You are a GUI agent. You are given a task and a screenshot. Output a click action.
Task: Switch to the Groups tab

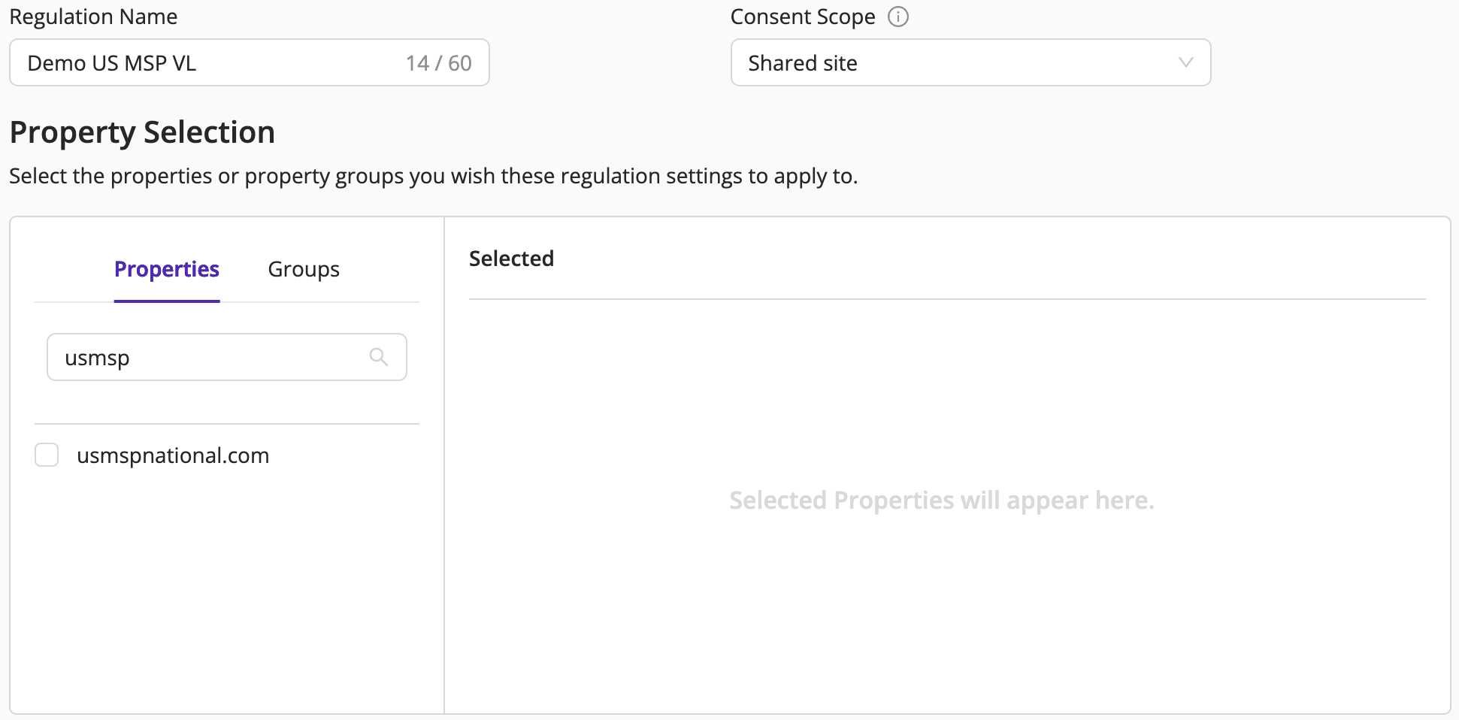coord(304,269)
